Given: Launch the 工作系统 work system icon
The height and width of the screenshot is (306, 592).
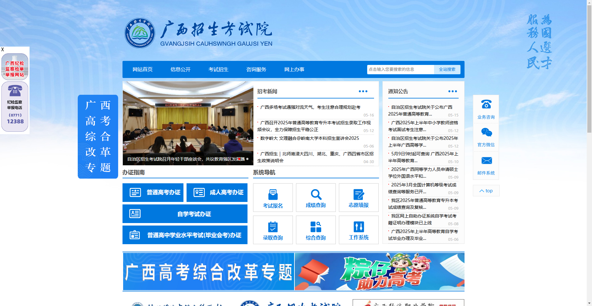Looking at the screenshot, I should pos(358,230).
